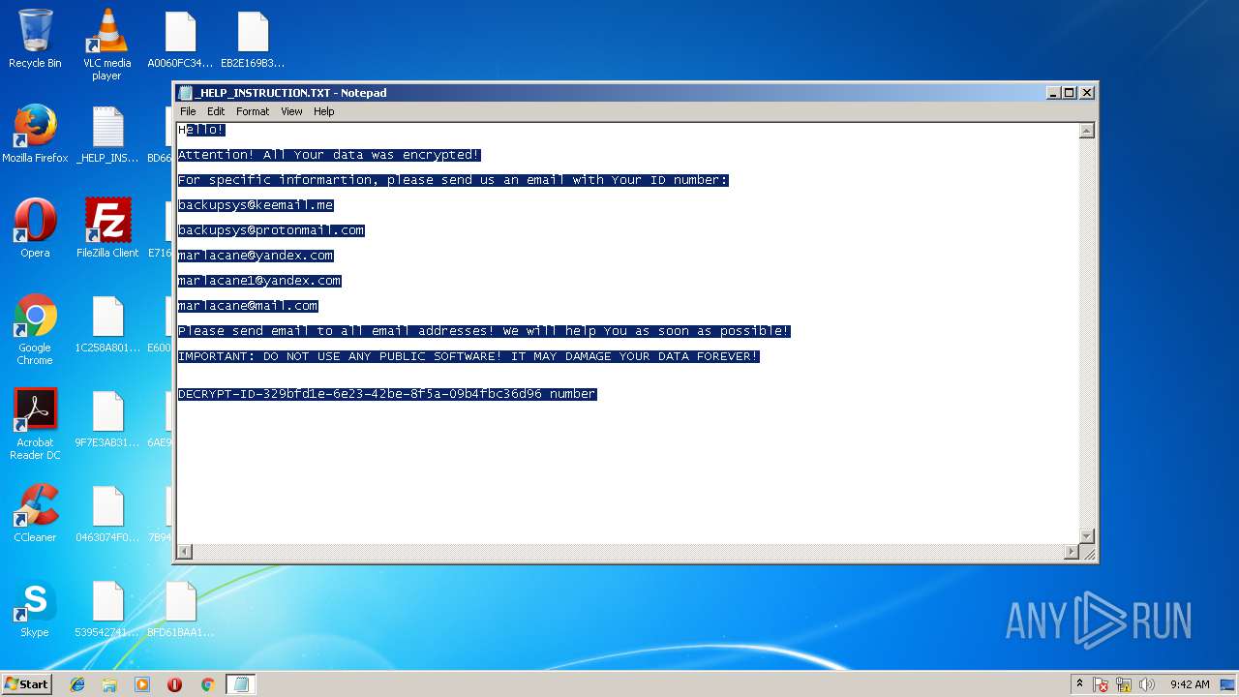Screen dimensions: 1239x697
Task: Select the 9F7E3AB31 desktop file
Action: pyautogui.click(x=107, y=419)
